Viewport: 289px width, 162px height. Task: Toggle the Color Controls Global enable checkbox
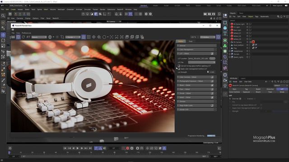tap(212, 77)
